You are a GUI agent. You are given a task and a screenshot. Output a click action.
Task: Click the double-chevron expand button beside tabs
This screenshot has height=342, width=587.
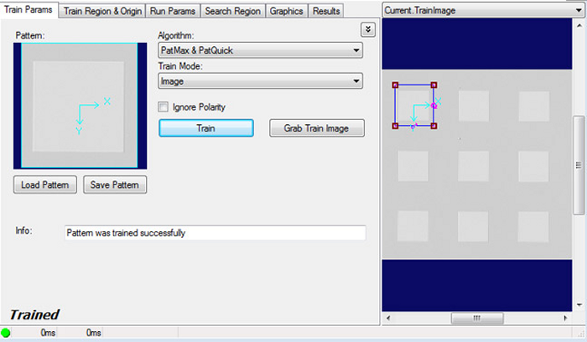tap(367, 29)
